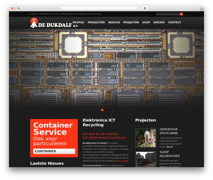Reload the page with the refresh icon

click(138, 8)
